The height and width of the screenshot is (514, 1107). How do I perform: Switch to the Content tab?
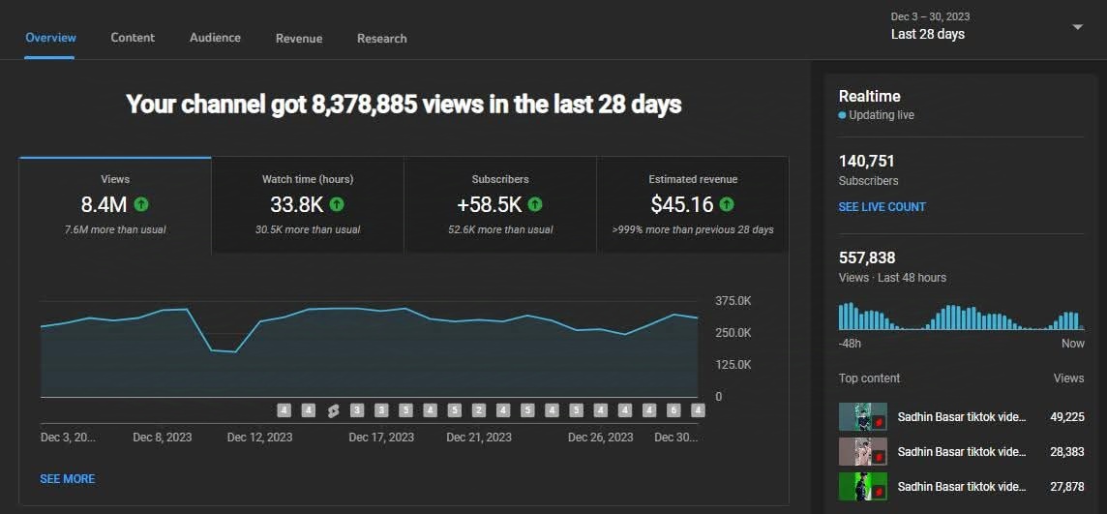[x=133, y=38]
